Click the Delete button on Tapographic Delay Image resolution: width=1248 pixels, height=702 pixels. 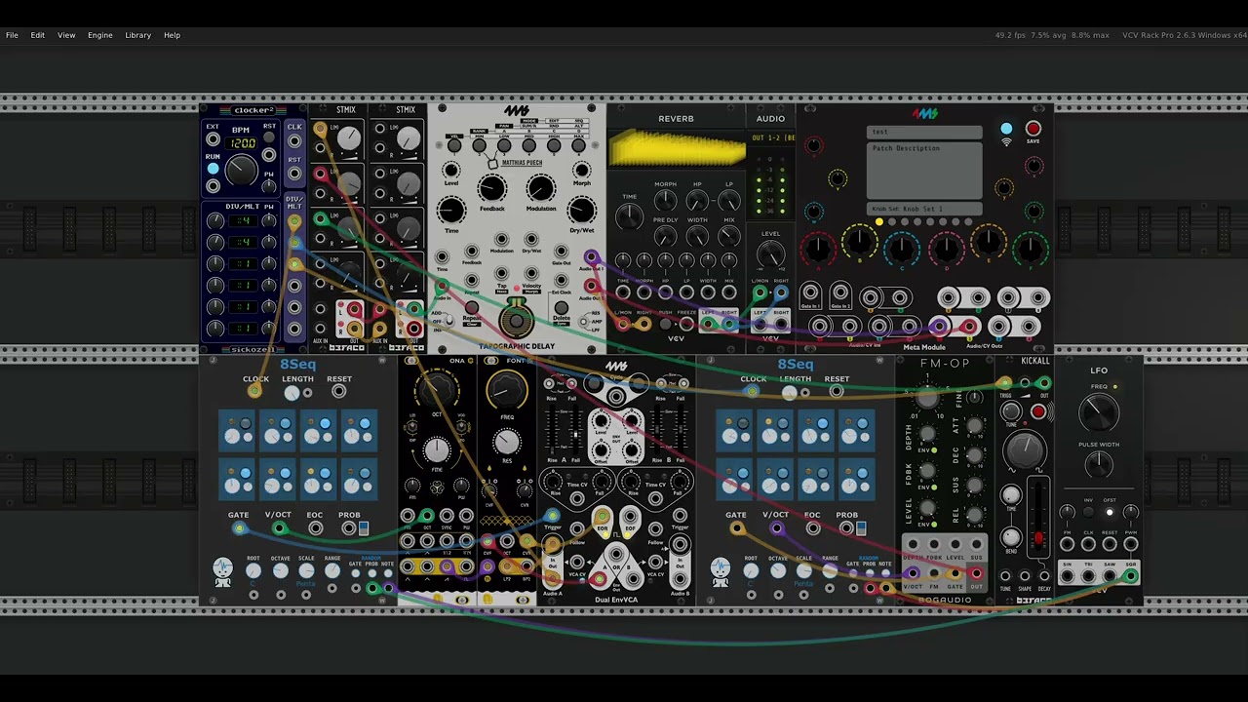click(x=562, y=309)
